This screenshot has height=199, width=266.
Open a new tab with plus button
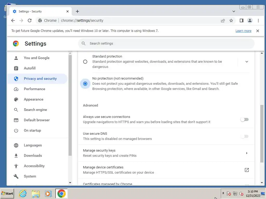[x=77, y=11]
